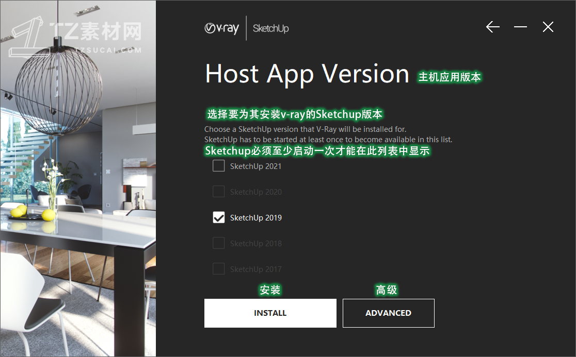Minimize the V-Ray installer window
Viewport: 576px width, 357px height.
tap(520, 27)
